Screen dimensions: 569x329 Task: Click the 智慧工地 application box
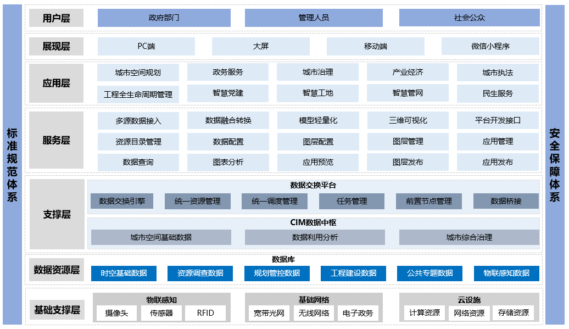coord(317,93)
